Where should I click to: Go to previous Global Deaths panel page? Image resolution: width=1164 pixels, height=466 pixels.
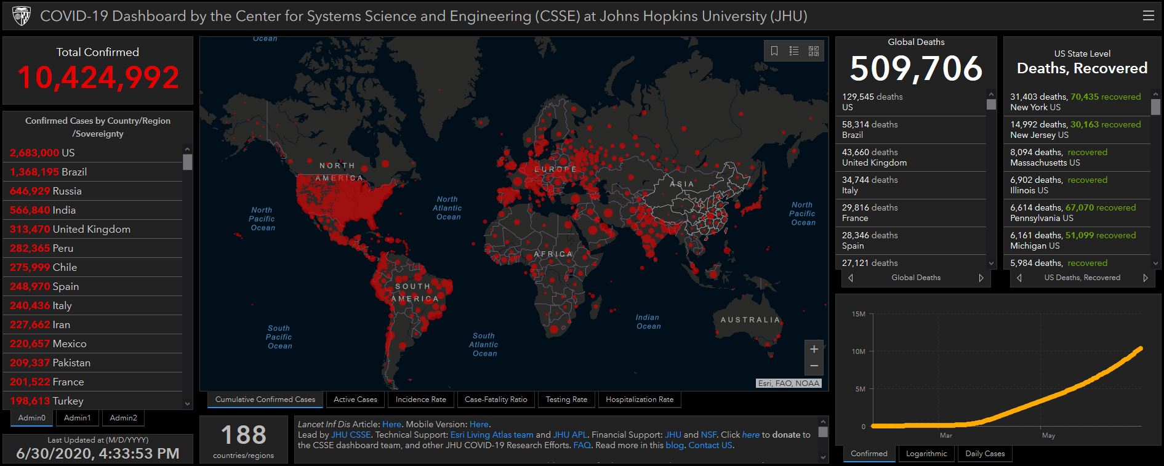click(851, 278)
